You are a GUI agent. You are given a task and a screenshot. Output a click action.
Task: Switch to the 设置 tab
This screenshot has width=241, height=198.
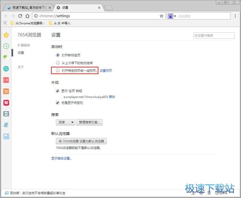coord(78,8)
